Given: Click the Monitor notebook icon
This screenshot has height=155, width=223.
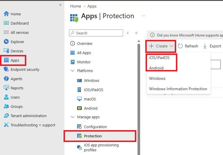Looking at the screenshot, I should click(x=73, y=62).
